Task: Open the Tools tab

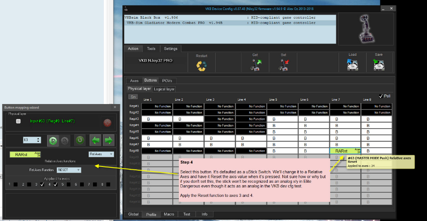Action: tap(151, 49)
